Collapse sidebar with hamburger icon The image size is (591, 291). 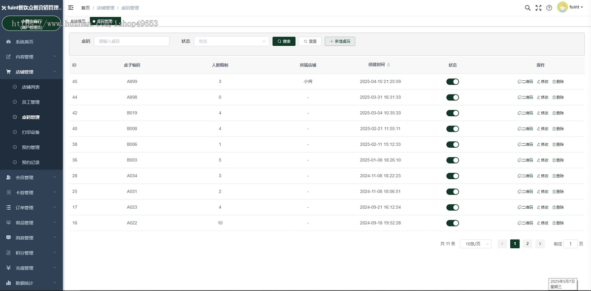(71, 7)
